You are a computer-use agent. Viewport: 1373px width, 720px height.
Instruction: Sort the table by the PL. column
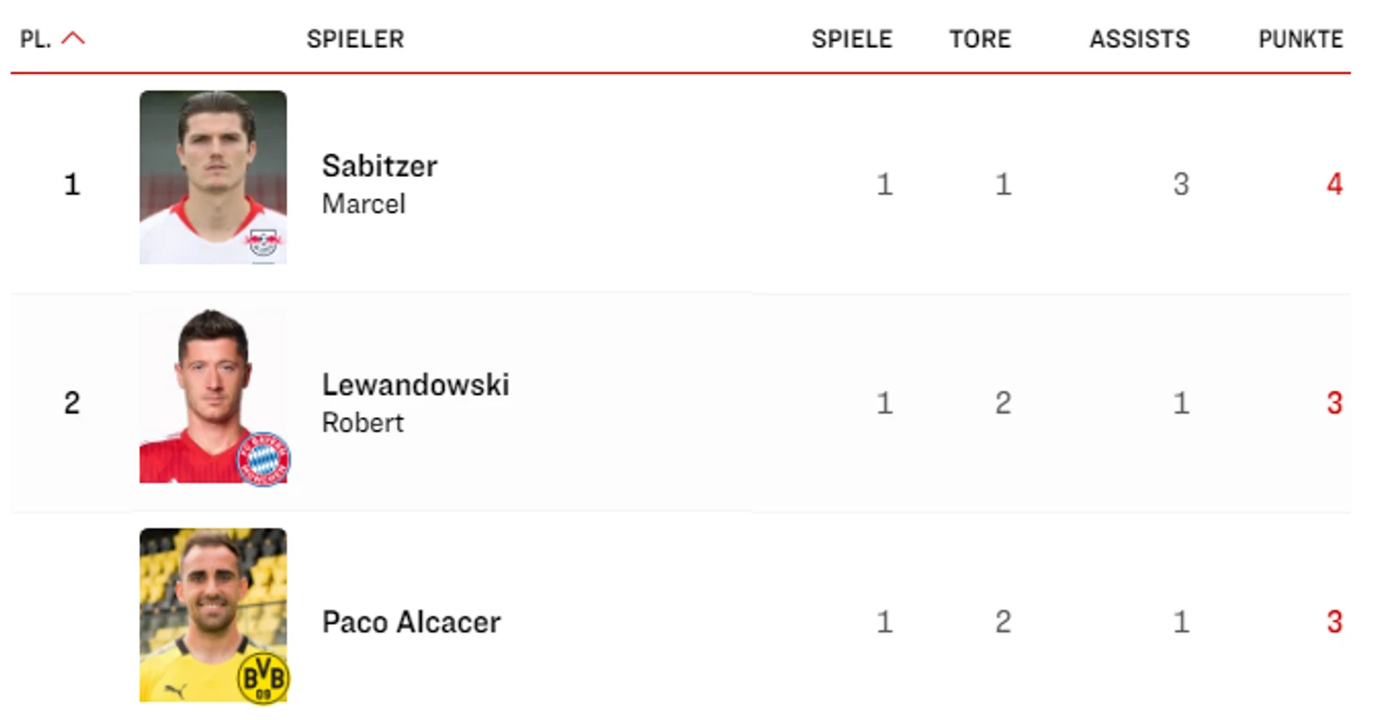click(36, 39)
